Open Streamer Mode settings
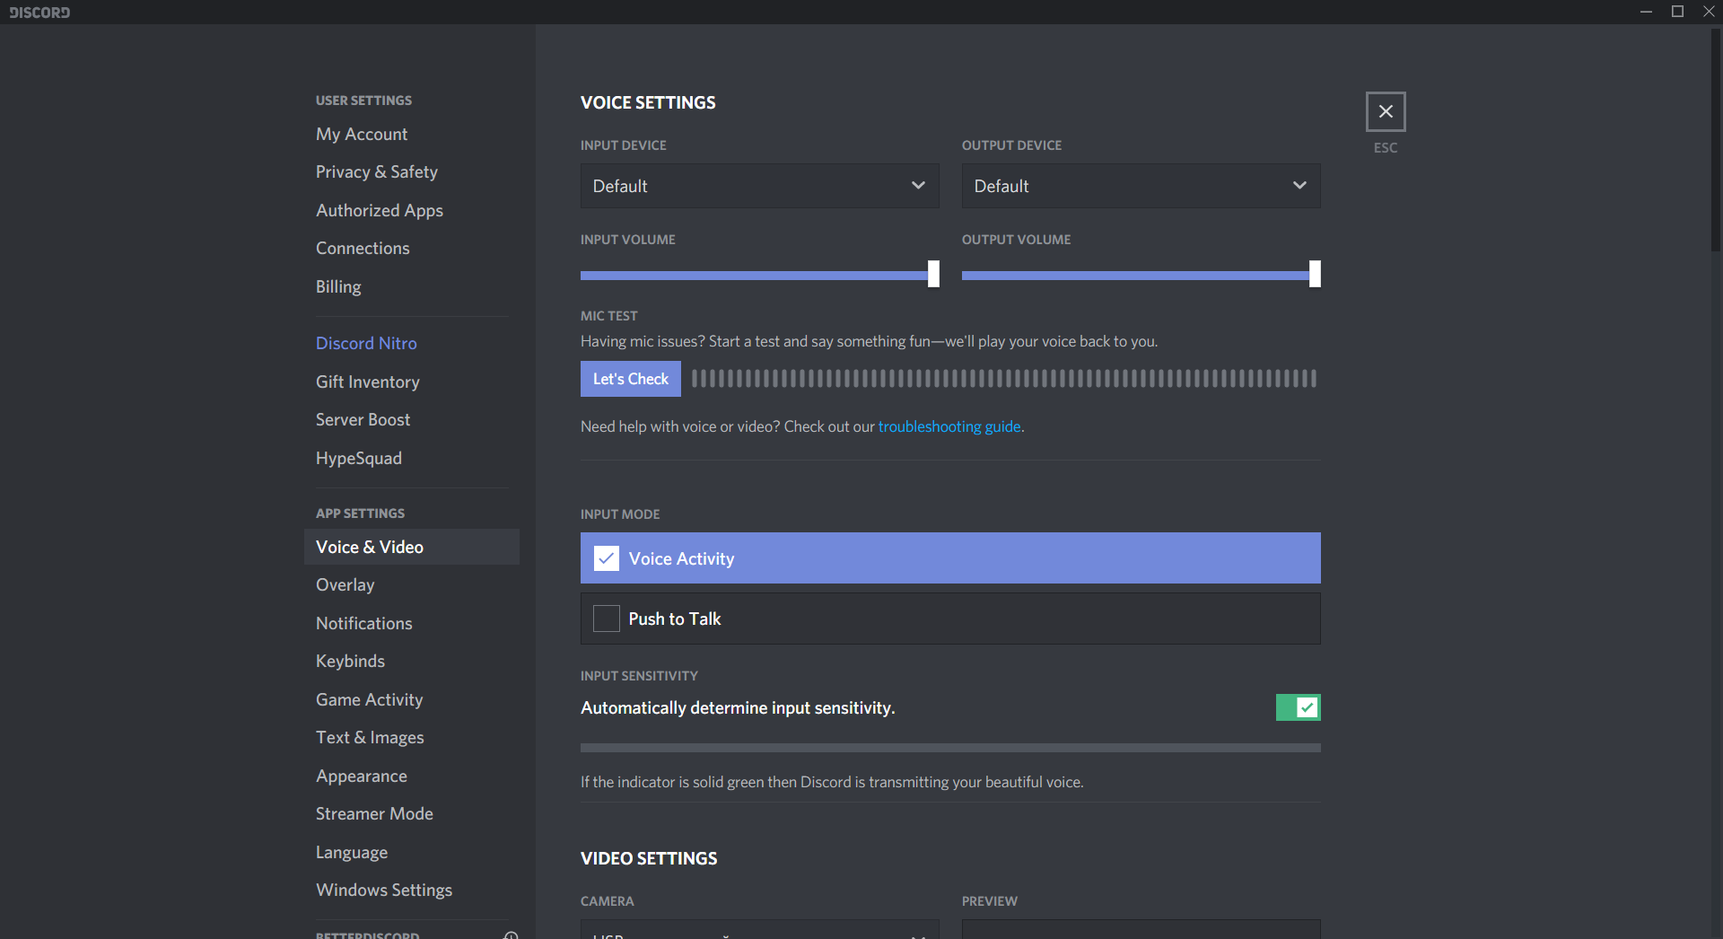The width and height of the screenshot is (1723, 939). click(374, 813)
